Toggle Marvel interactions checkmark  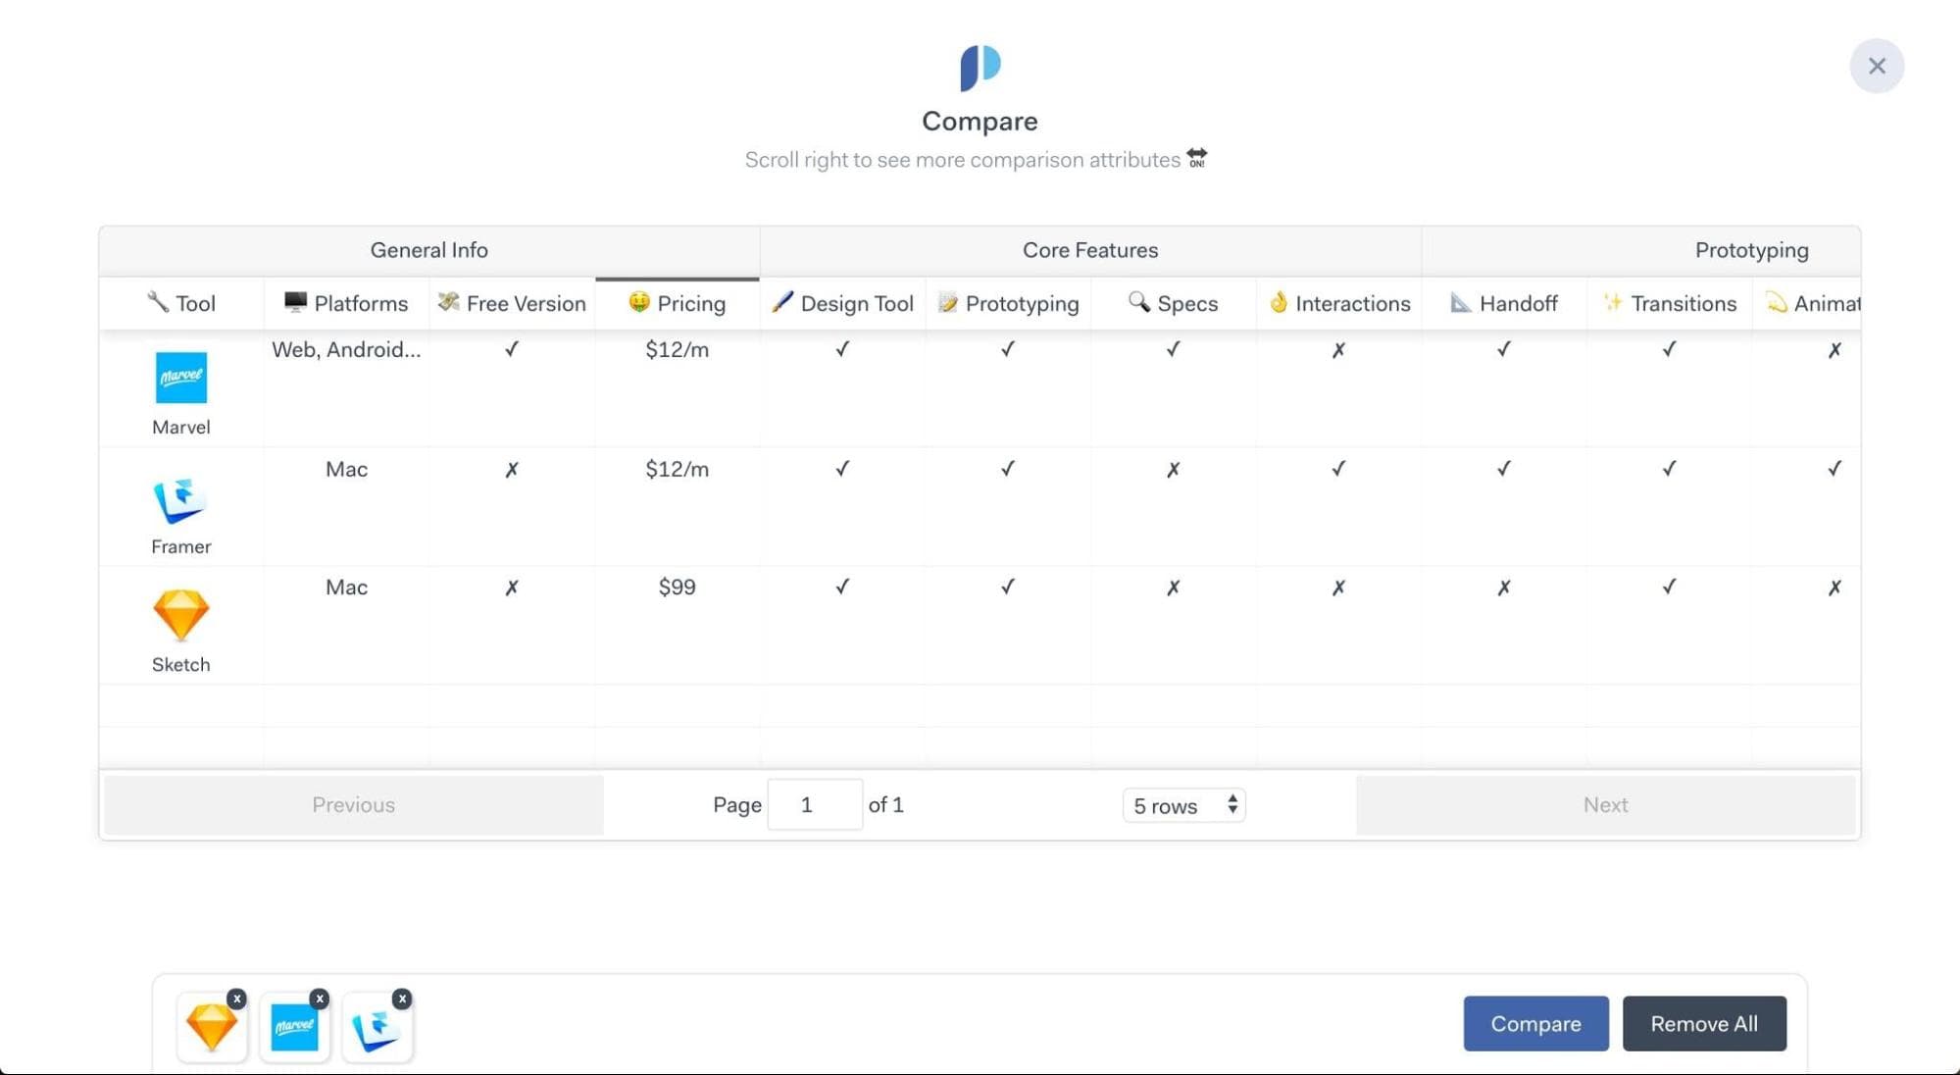click(1339, 349)
